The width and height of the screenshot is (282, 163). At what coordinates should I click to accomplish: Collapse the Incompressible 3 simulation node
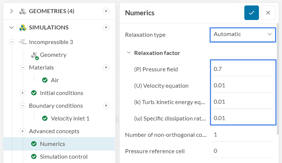(x=11, y=42)
